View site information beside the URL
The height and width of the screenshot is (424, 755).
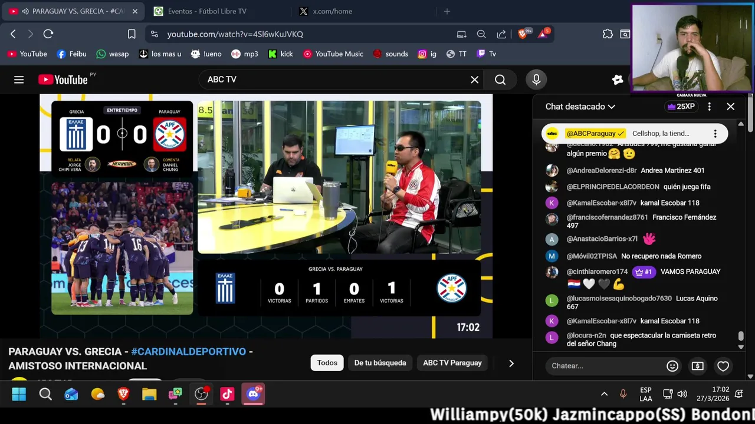pyautogui.click(x=155, y=34)
